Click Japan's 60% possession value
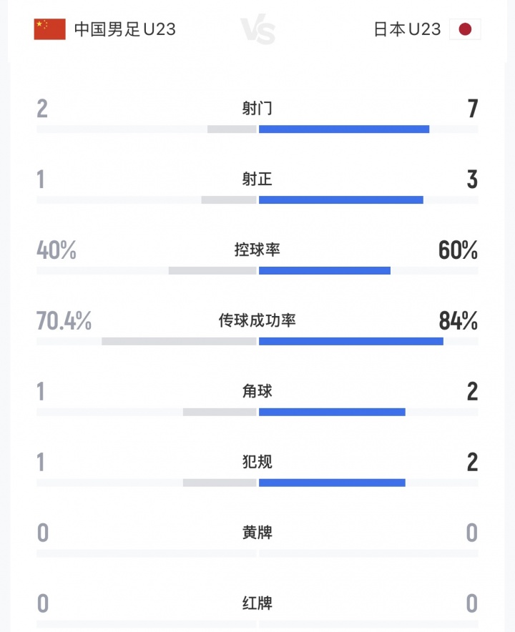 pos(458,251)
